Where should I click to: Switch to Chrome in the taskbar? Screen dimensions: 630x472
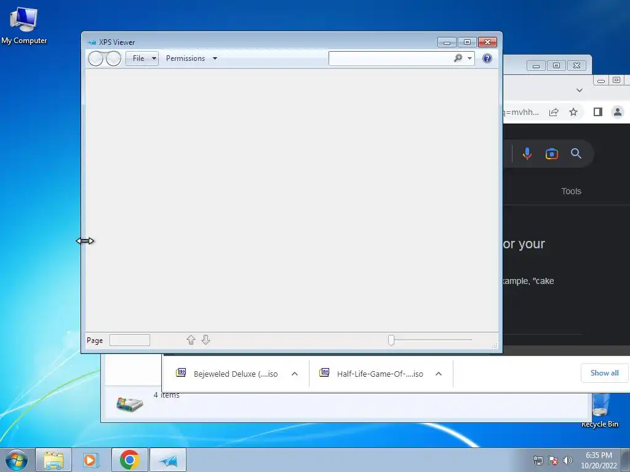pos(129,460)
